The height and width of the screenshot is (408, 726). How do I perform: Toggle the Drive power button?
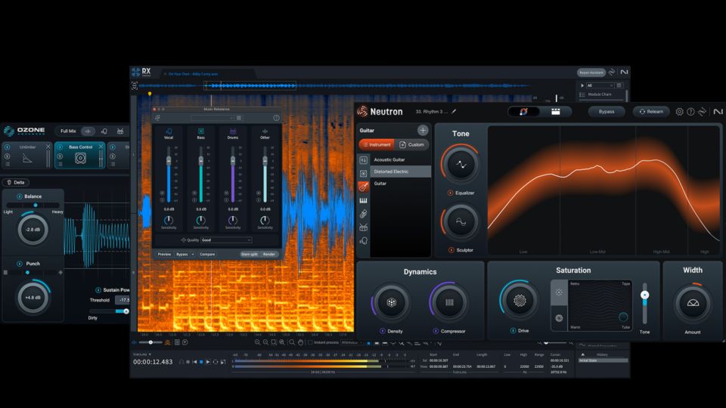coord(513,330)
